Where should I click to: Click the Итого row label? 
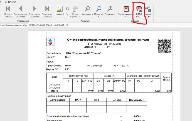[55, 91]
